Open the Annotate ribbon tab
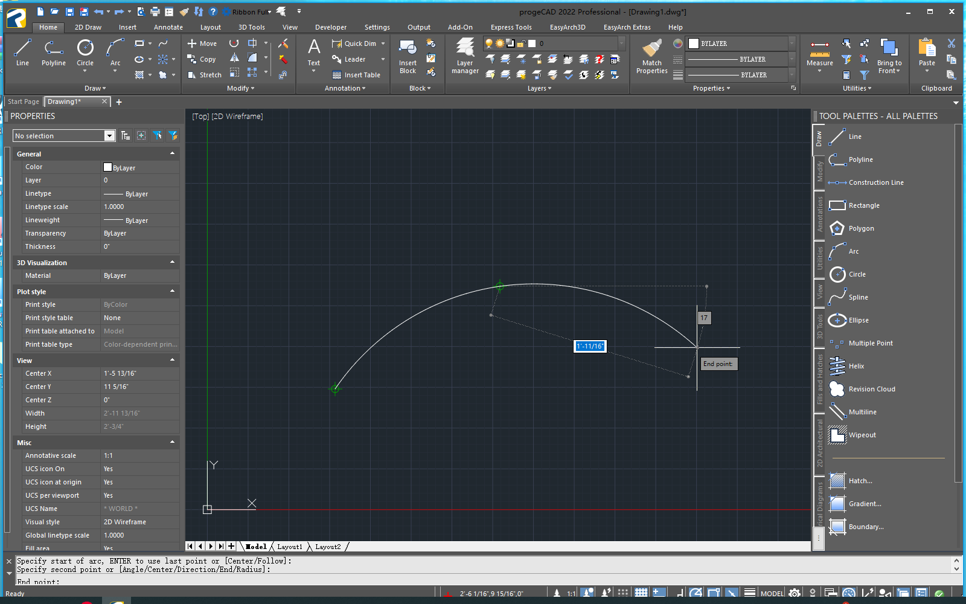This screenshot has height=604, width=966. (168, 27)
